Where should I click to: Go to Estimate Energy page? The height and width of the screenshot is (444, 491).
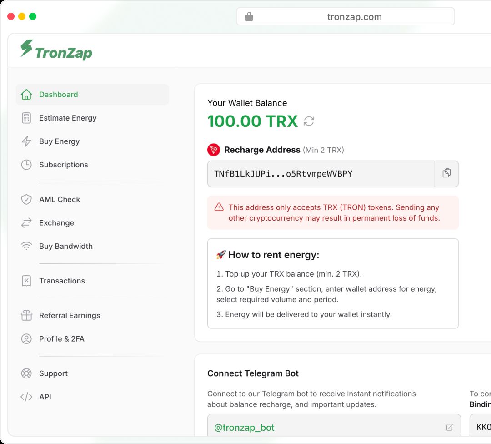[92, 118]
